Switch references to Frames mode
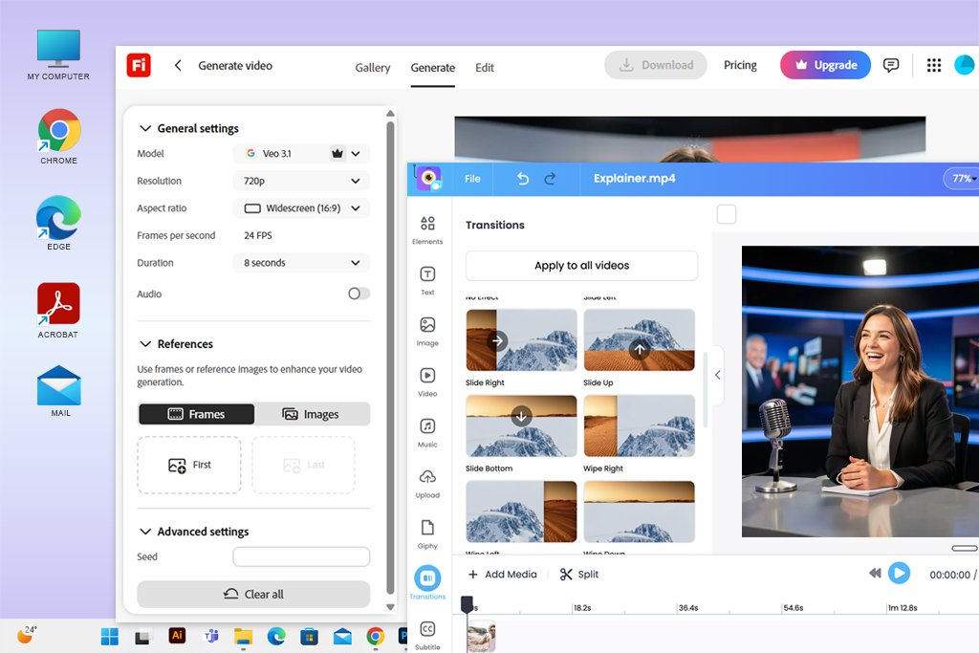 (196, 414)
